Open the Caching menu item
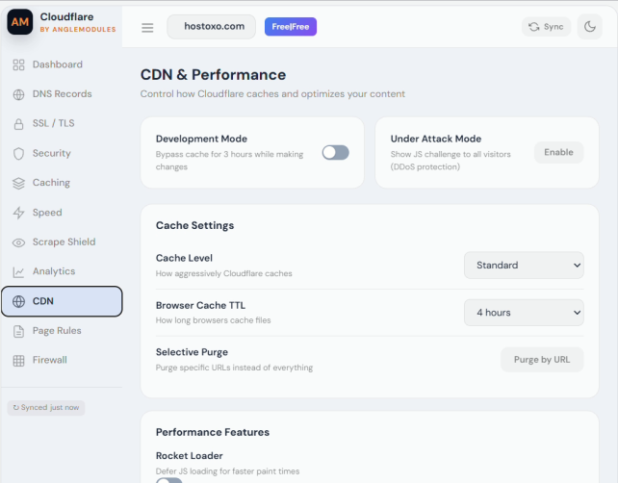The image size is (618, 483). pyautogui.click(x=62, y=183)
